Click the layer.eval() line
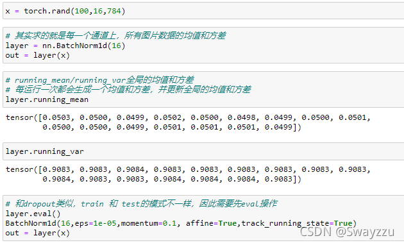This screenshot has width=404, height=245. [x=33, y=214]
